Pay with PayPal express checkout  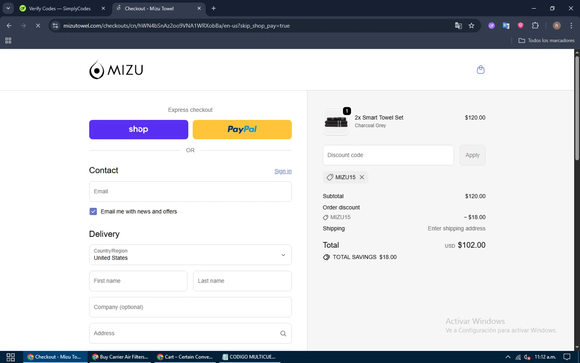[x=242, y=130]
